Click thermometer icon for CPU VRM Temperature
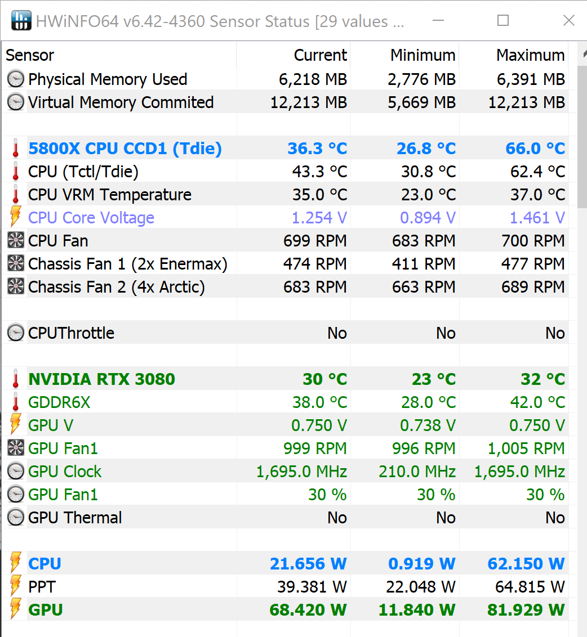587x637 pixels. (x=16, y=195)
